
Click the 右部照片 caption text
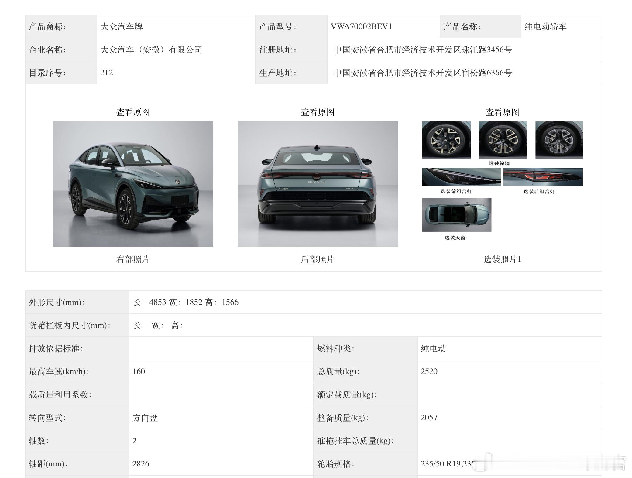(133, 259)
